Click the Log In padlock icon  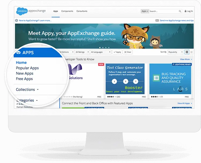(x=185, y=11)
